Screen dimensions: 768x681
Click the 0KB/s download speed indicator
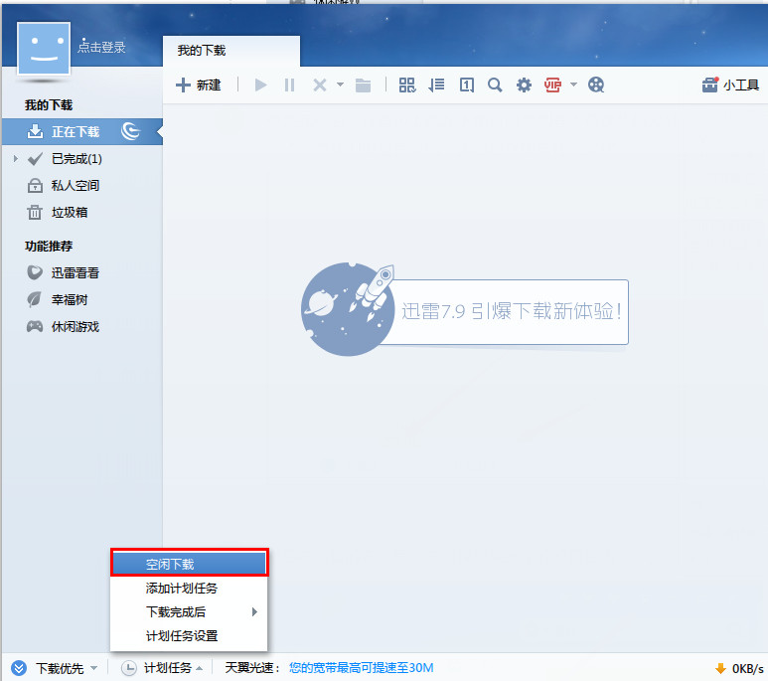click(739, 668)
